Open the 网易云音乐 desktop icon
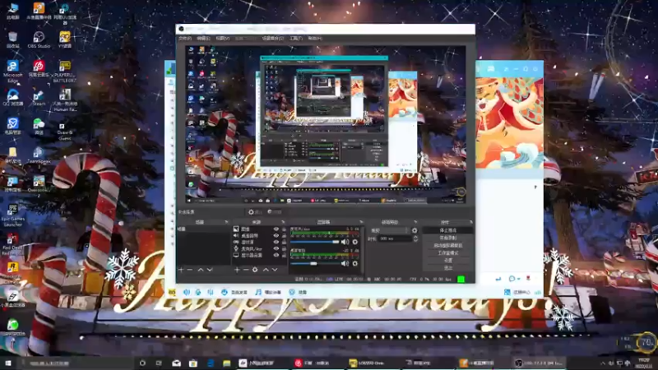658x370 pixels. coord(39,69)
